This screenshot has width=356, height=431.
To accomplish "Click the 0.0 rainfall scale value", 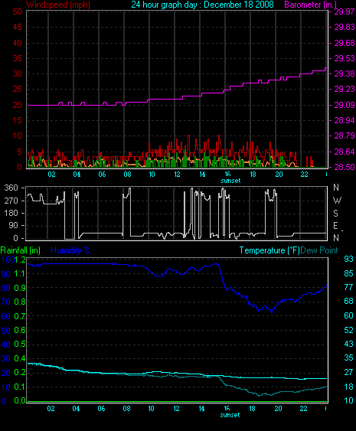I will point(20,400).
